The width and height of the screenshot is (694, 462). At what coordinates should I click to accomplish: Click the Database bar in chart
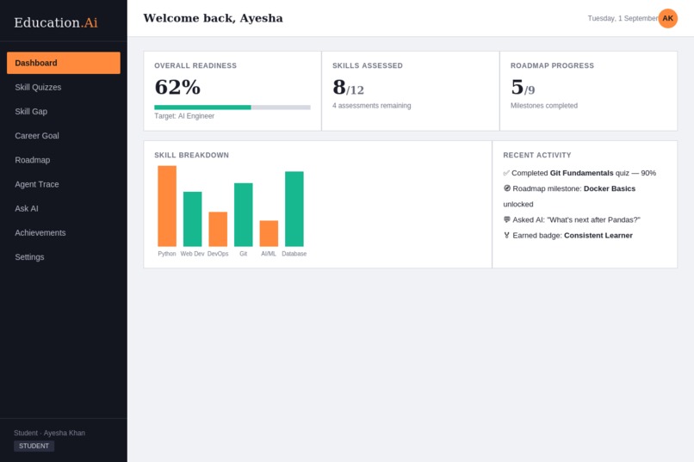(294, 209)
